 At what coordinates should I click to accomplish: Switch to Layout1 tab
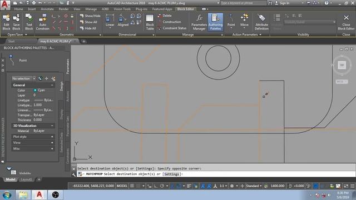point(26,179)
